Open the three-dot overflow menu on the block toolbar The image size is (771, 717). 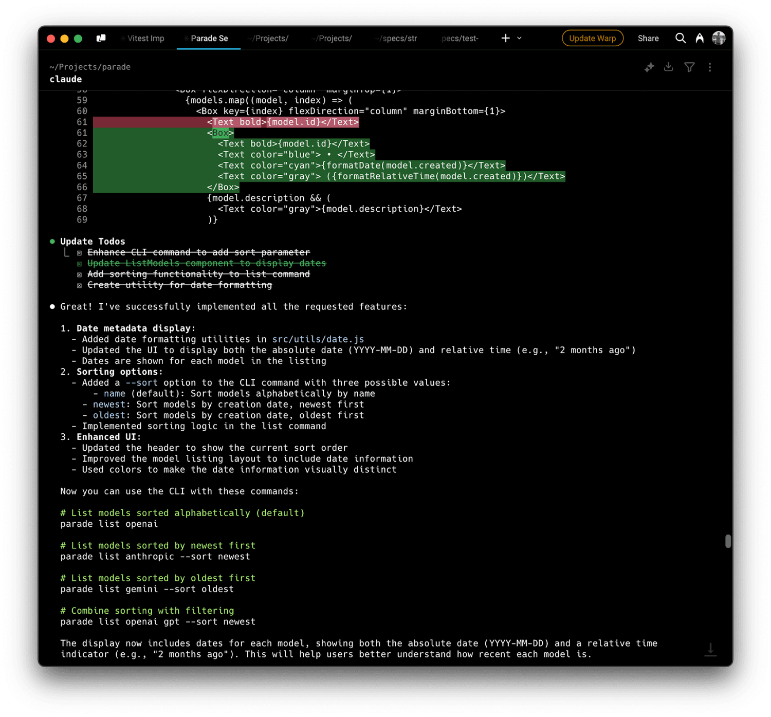coord(710,67)
